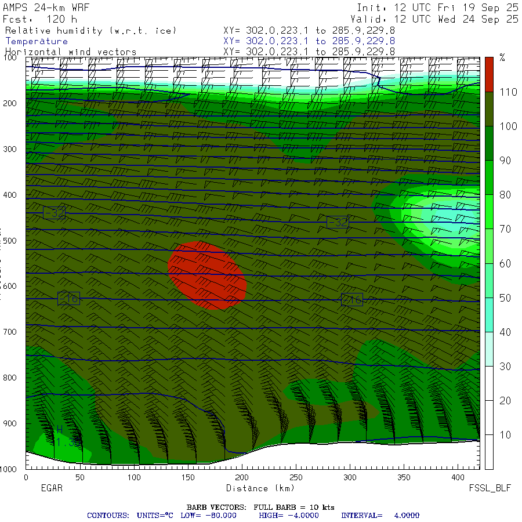This screenshot has width=522, height=522.
Task: Click the 'AMPS 24-km WRF' title
Action: point(46,8)
